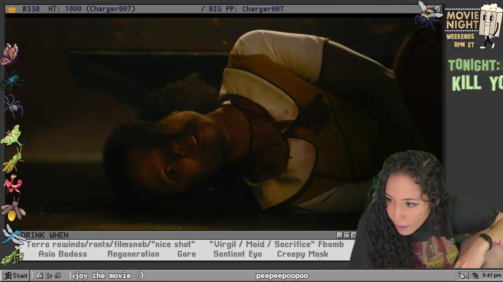Click the "WEEKENDS 8PM ET" schedule text
Viewport: 503px width, 282px height.
pyautogui.click(x=460, y=40)
